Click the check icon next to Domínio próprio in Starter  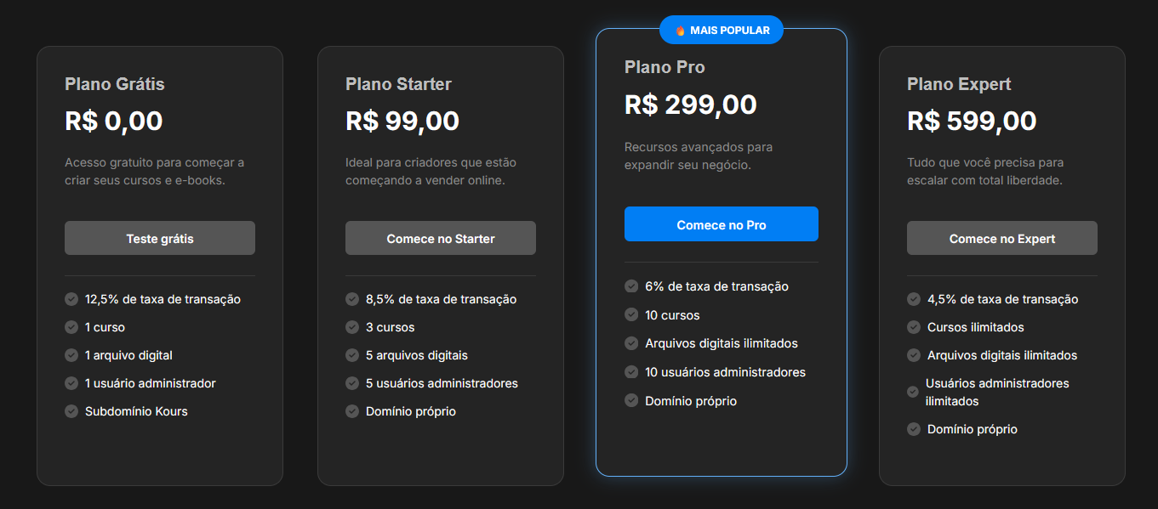pyautogui.click(x=352, y=411)
